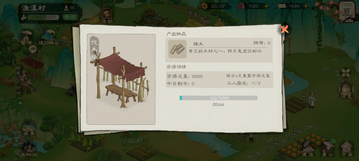
Task: Click the 返回桃谷 return icon
Action: 49,38
